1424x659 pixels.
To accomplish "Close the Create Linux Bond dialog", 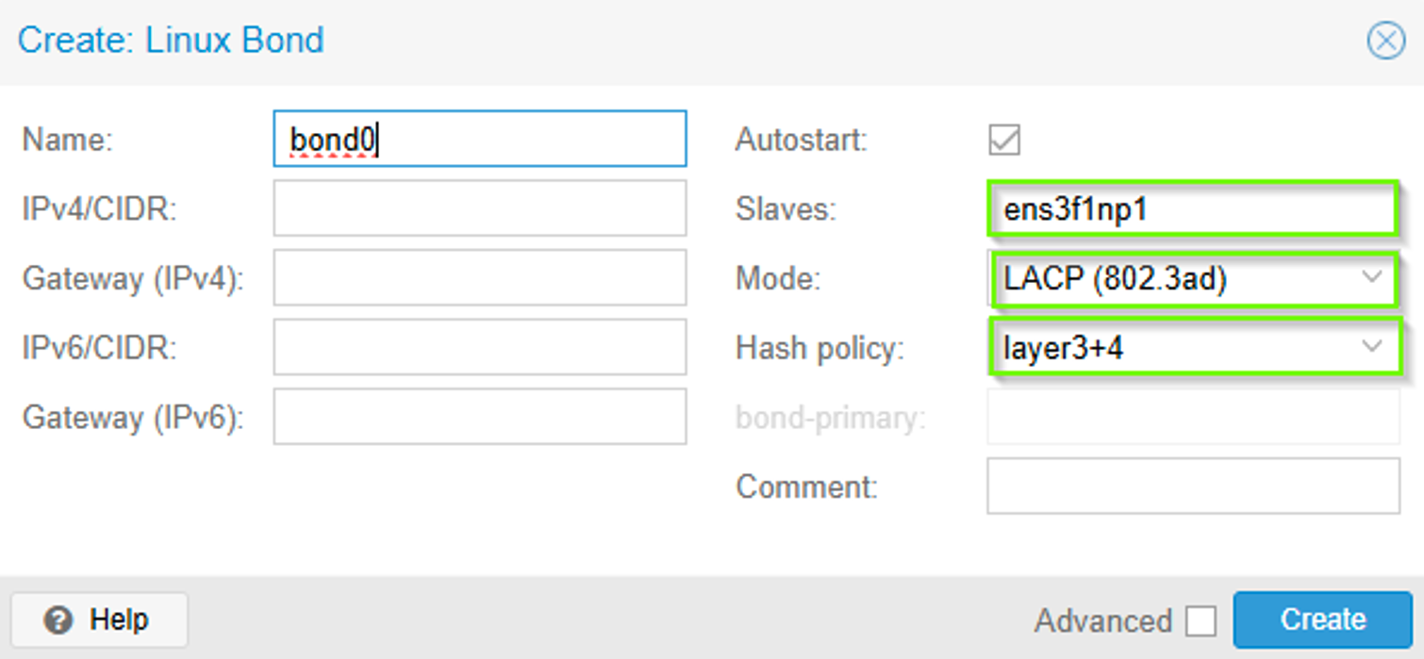I will pyautogui.click(x=1385, y=41).
